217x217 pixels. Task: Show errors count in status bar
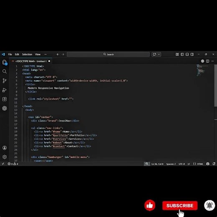point(10,164)
